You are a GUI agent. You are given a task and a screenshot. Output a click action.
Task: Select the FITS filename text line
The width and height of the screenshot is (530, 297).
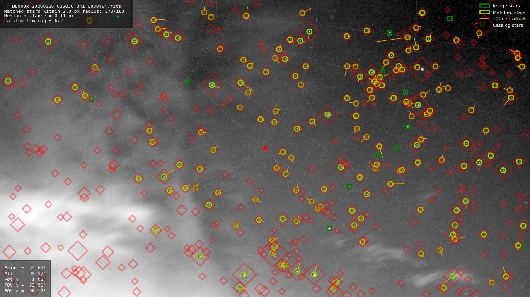[x=63, y=6]
